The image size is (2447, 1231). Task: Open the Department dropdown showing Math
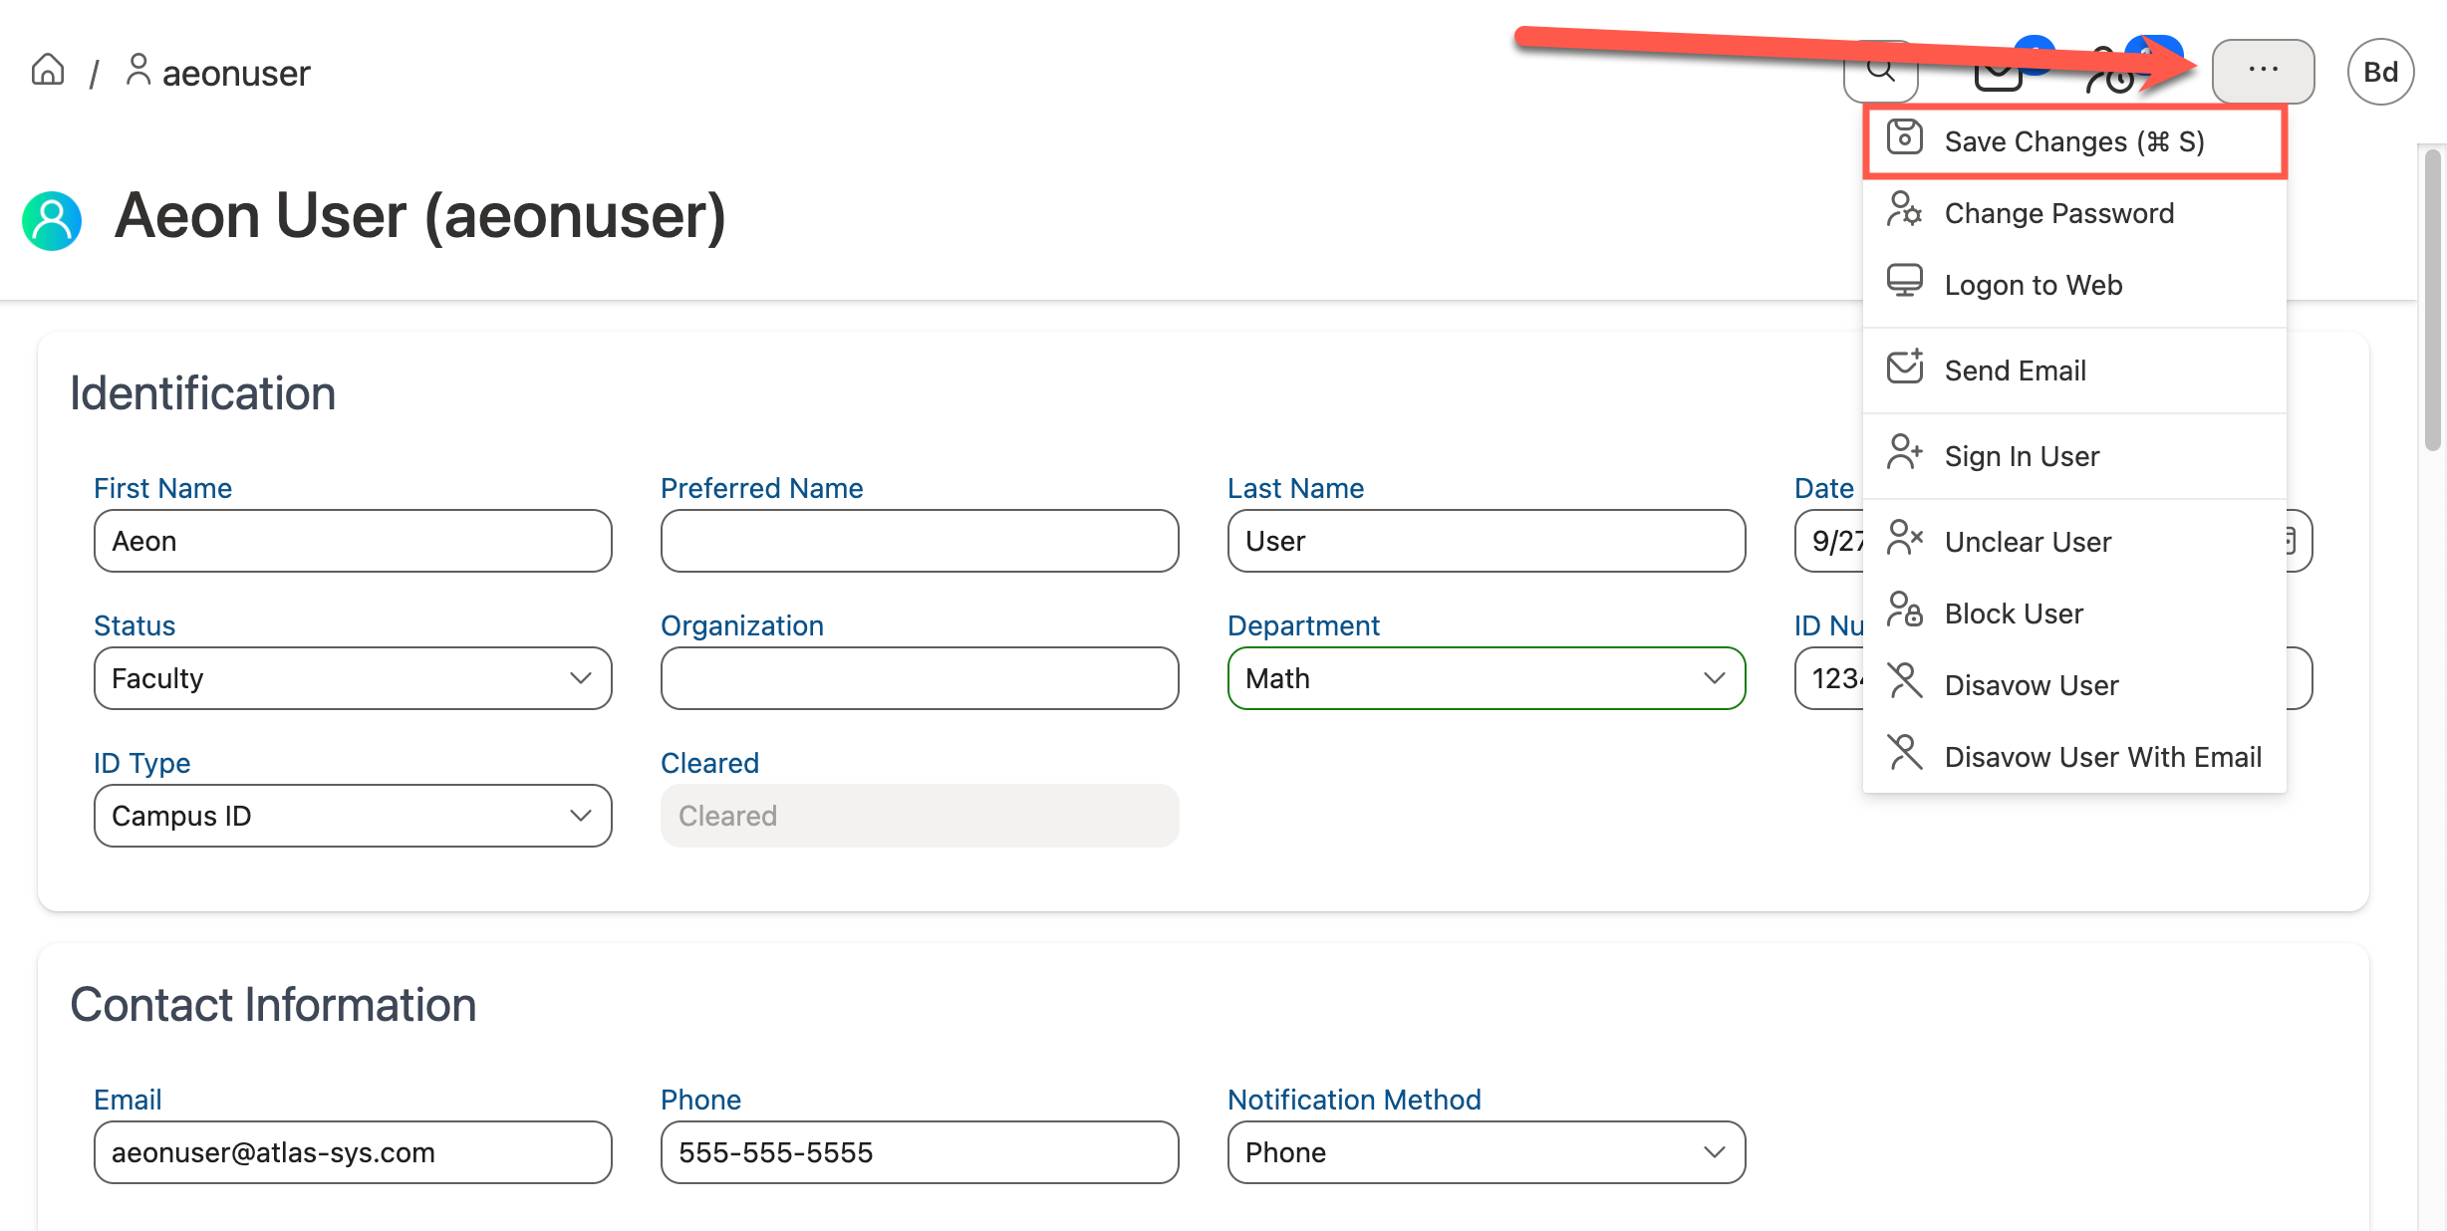(x=1486, y=678)
